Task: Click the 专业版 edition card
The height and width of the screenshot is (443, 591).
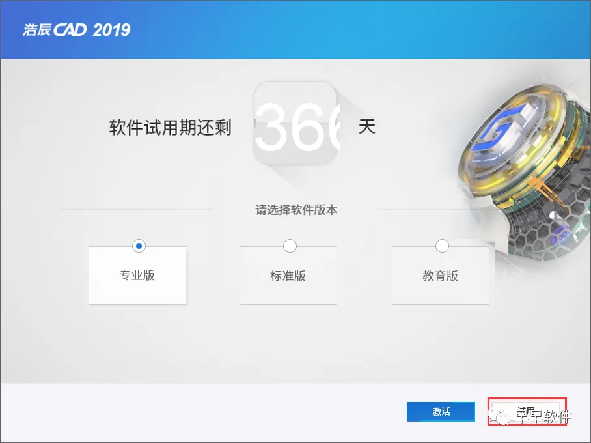Action: coord(137,276)
